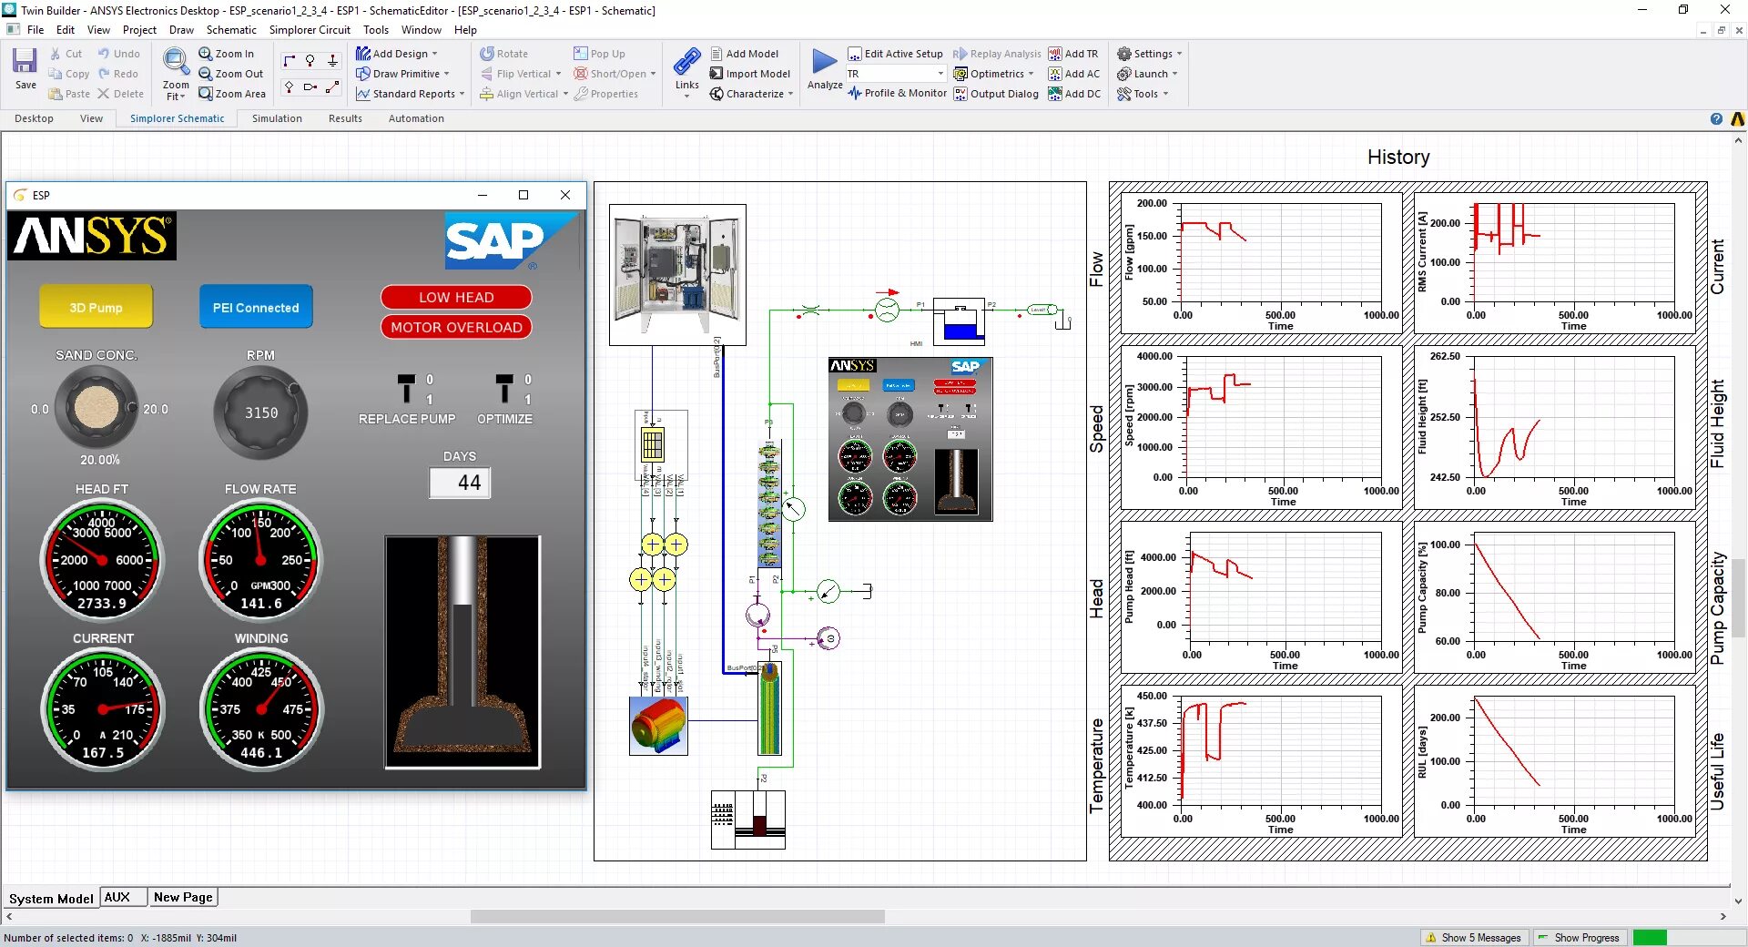1748x947 pixels.
Task: Click the Add Model icon
Action: pos(744,54)
